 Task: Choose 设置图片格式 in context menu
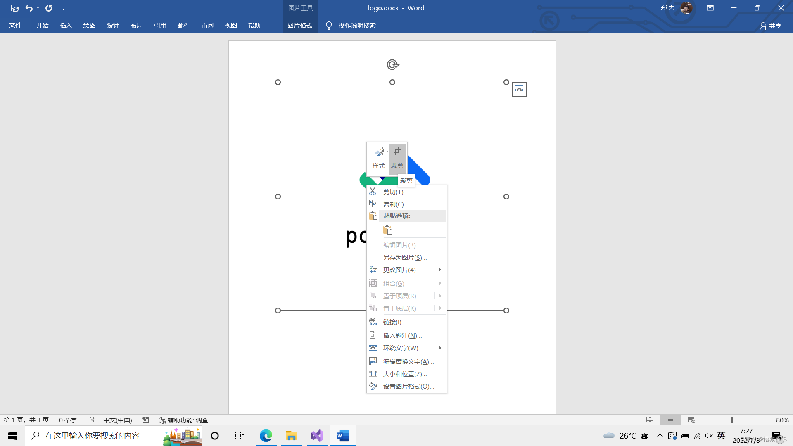click(x=408, y=386)
